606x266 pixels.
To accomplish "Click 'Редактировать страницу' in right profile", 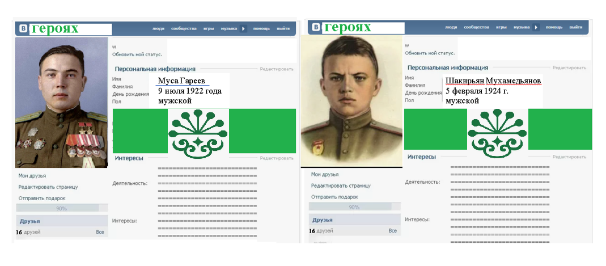I will pos(341,185).
